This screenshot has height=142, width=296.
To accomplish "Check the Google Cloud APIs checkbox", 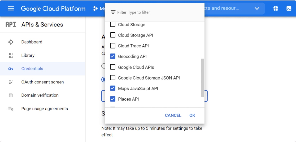I will [113, 67].
